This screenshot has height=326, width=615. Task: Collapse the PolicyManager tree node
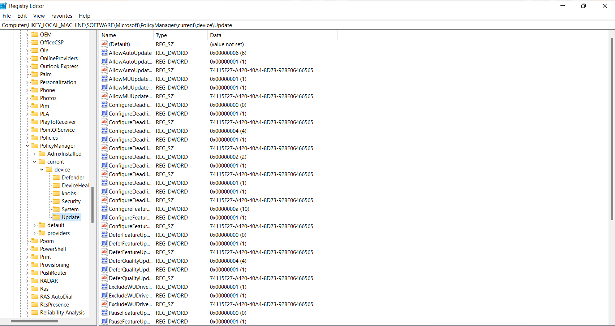(x=27, y=146)
